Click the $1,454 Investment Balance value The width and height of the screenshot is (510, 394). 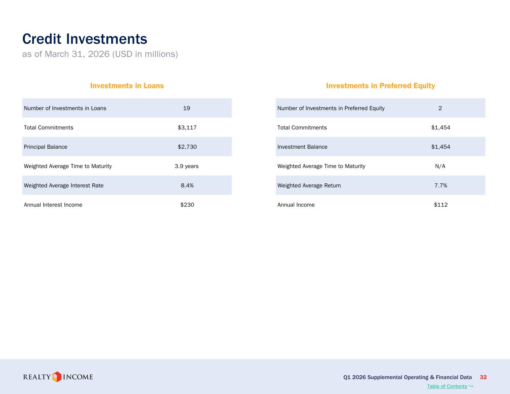(441, 147)
